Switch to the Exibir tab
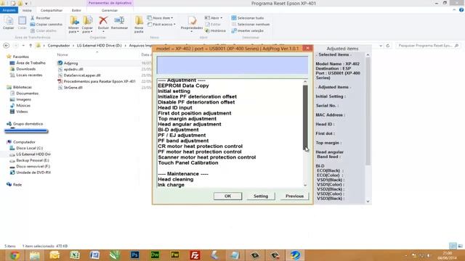465x261 pixels. [76, 10]
